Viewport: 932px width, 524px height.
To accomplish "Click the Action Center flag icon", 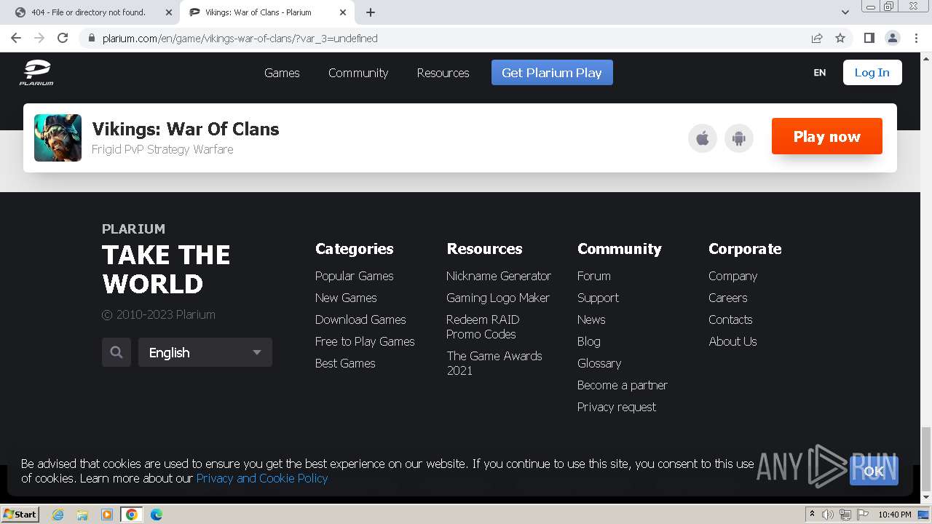I will (x=863, y=515).
